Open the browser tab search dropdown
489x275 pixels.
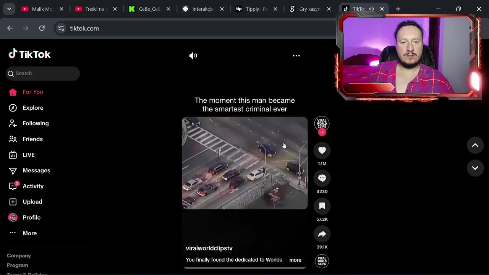pos(9,9)
